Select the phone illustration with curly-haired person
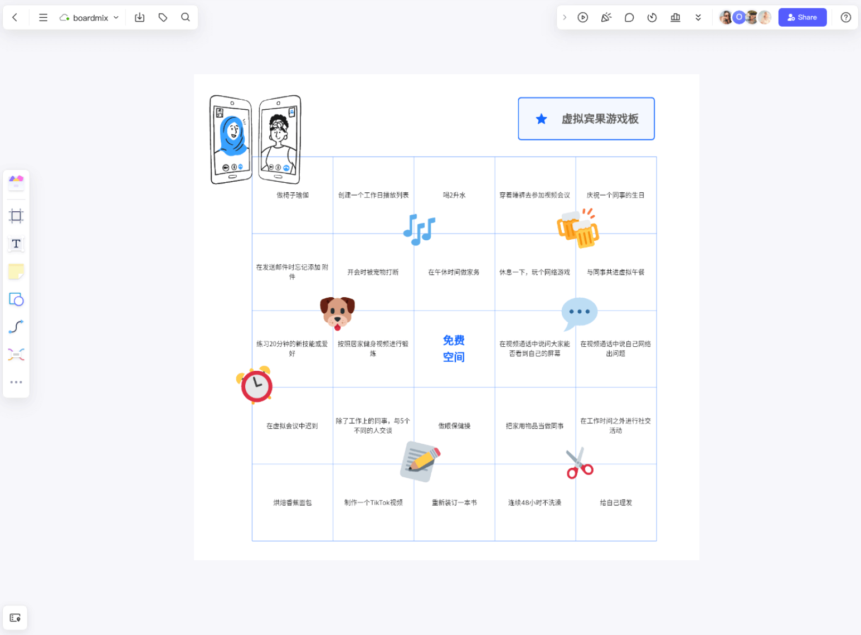The image size is (861, 635). pyautogui.click(x=280, y=139)
